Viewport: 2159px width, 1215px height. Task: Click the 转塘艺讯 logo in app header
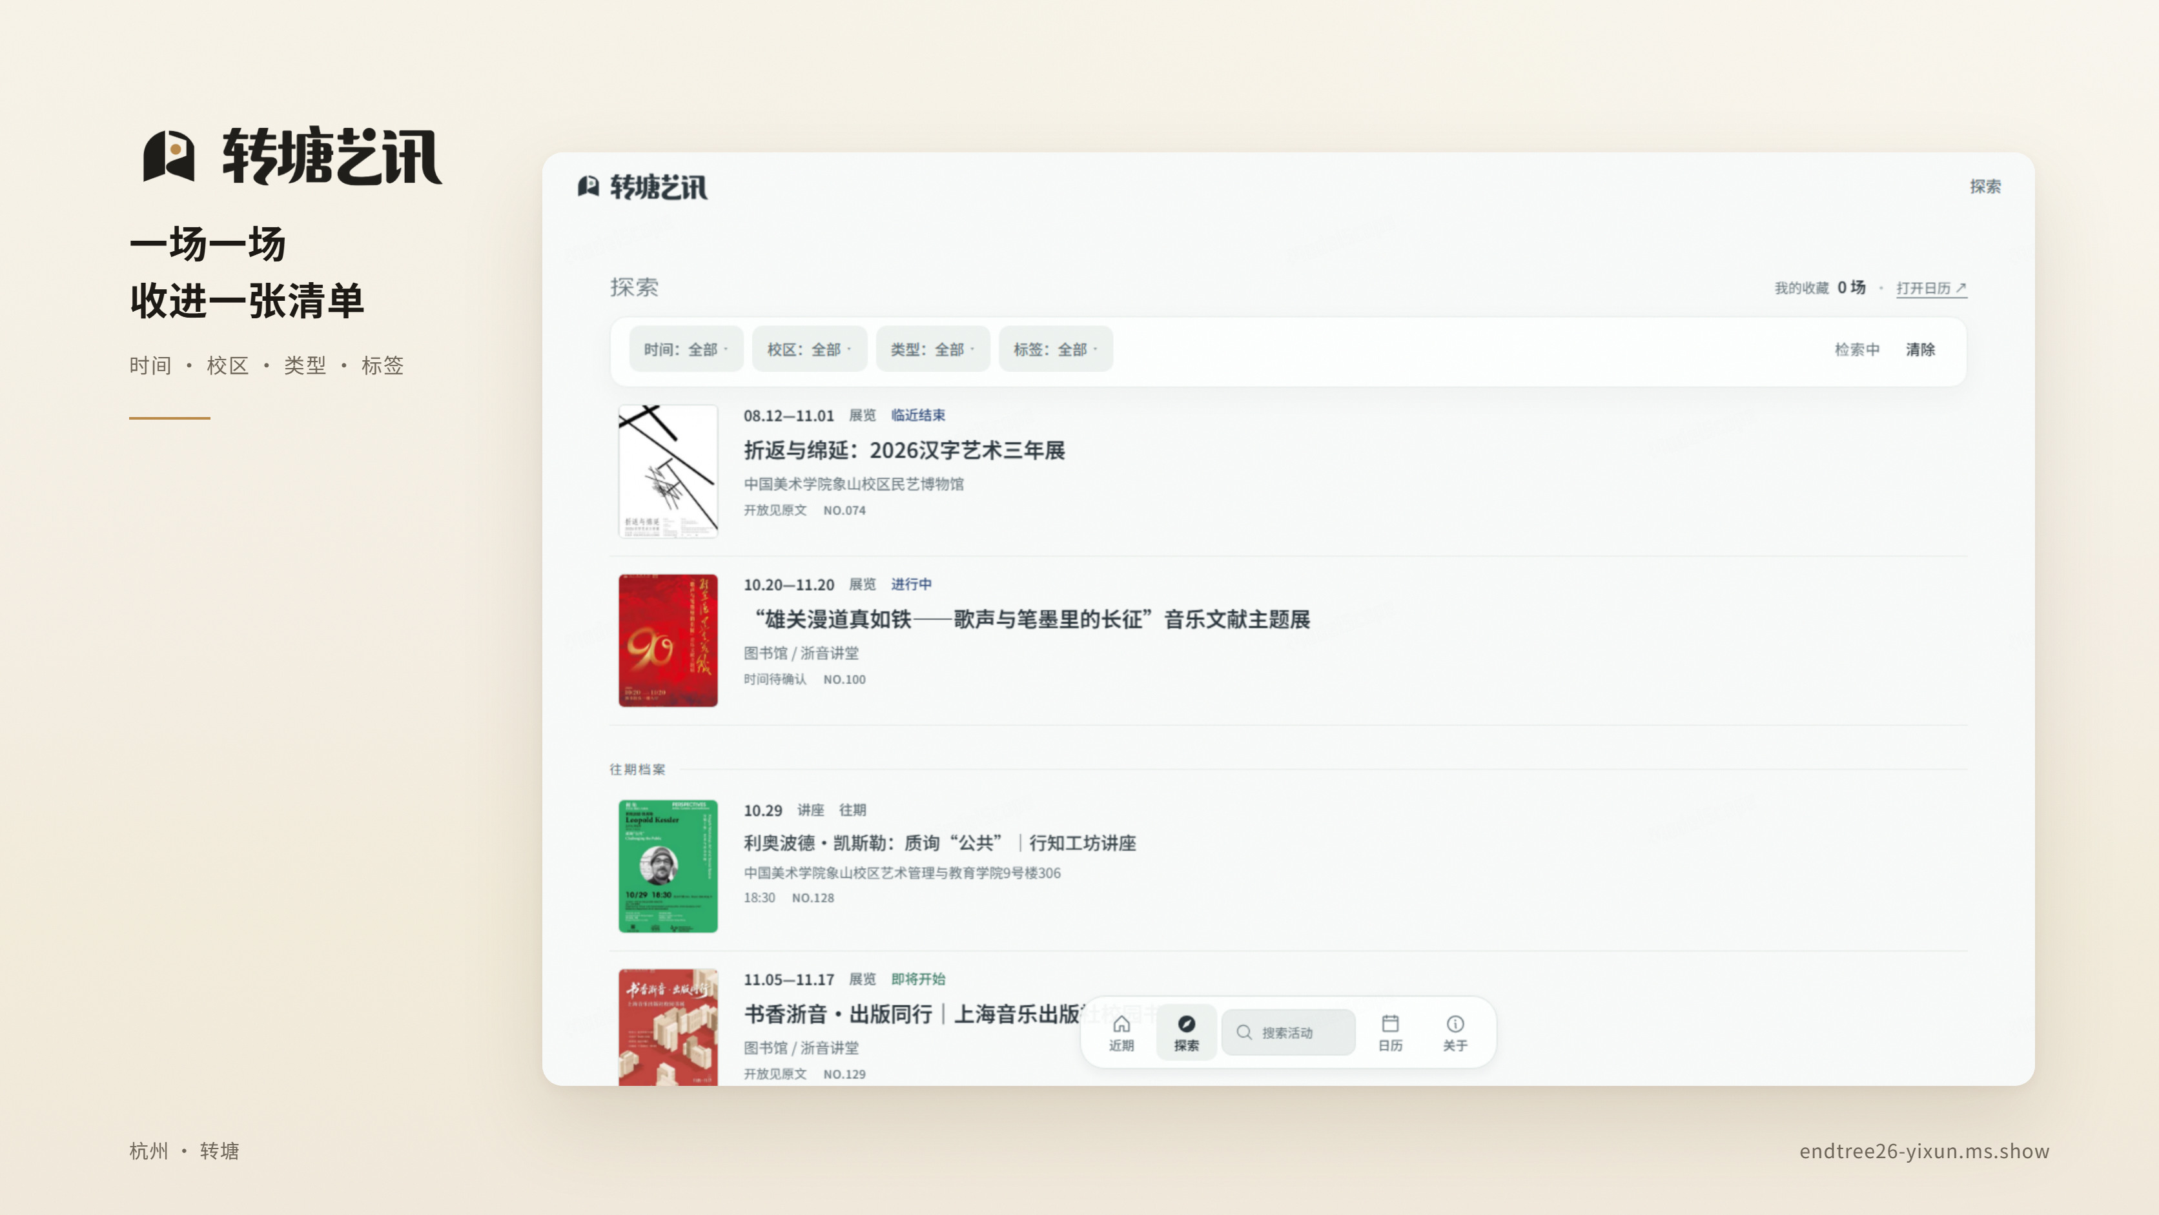pos(642,187)
